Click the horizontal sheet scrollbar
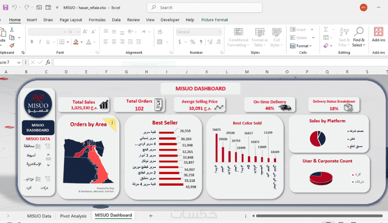The width and height of the screenshot is (388, 223). pos(319,216)
